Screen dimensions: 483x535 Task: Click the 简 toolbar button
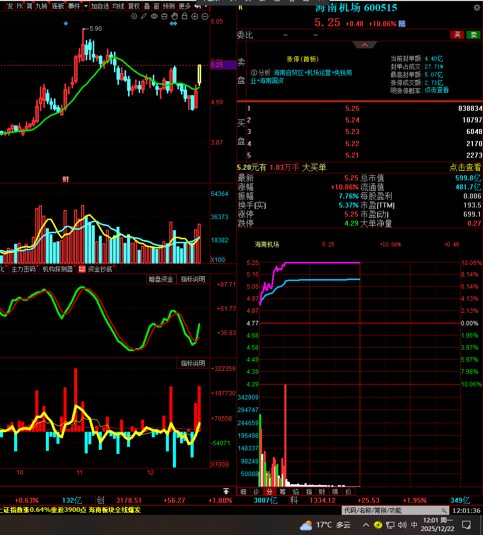tap(29, 6)
